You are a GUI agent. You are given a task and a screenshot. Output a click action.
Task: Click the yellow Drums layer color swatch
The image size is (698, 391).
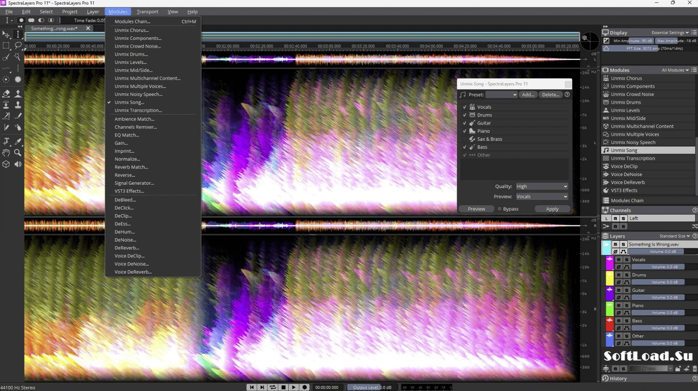(x=610, y=278)
